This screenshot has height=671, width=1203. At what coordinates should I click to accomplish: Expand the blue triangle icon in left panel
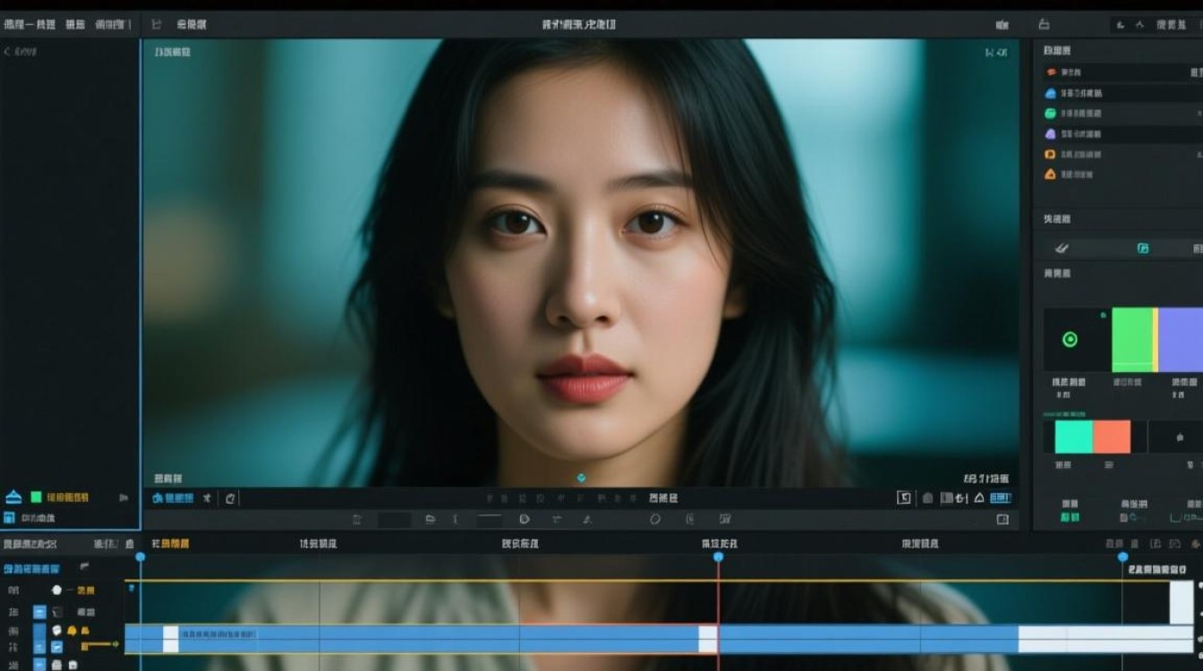click(x=13, y=497)
